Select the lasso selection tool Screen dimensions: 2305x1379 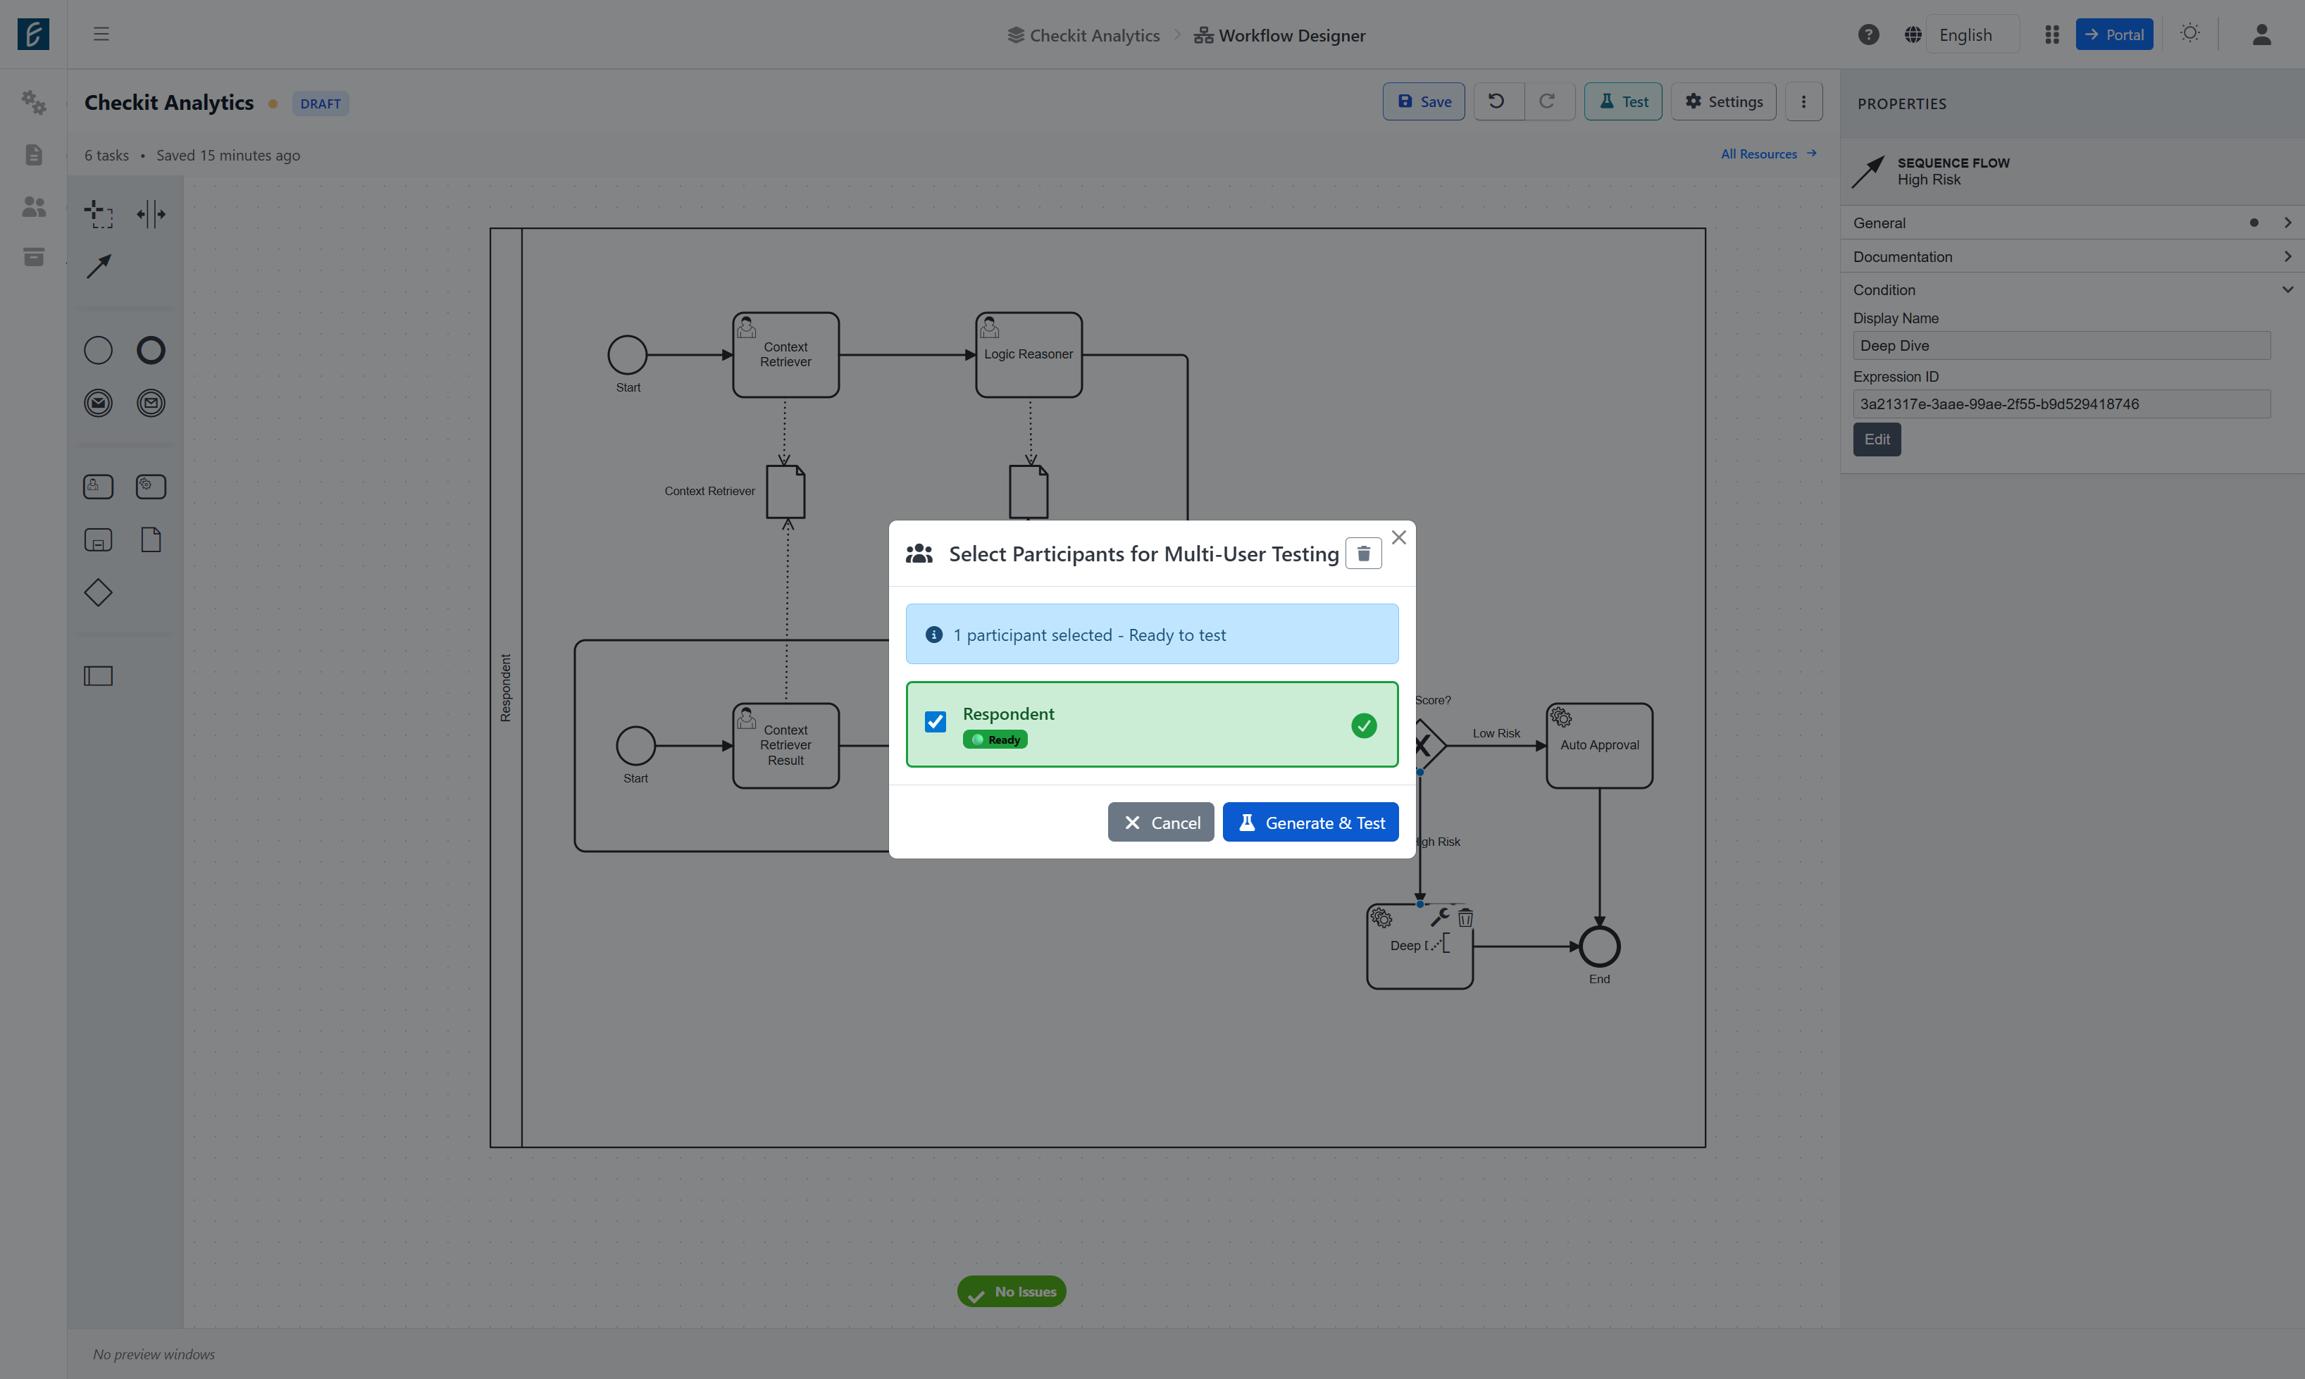coord(99,213)
